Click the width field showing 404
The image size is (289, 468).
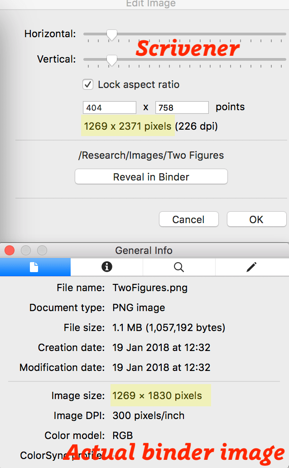[x=110, y=107]
